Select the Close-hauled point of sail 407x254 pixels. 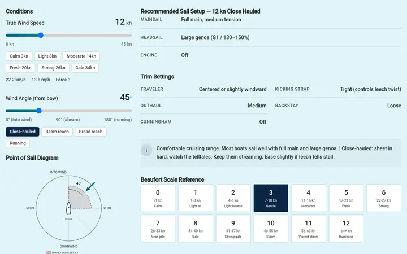coord(23,132)
